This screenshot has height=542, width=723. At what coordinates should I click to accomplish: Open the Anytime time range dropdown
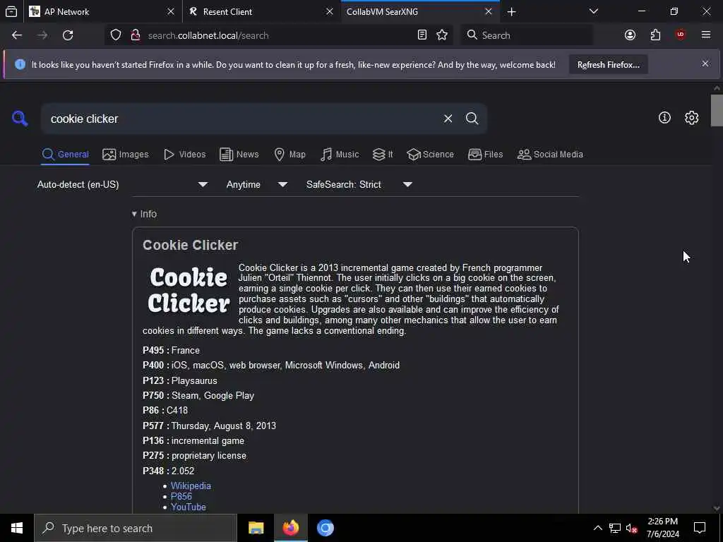(257, 184)
